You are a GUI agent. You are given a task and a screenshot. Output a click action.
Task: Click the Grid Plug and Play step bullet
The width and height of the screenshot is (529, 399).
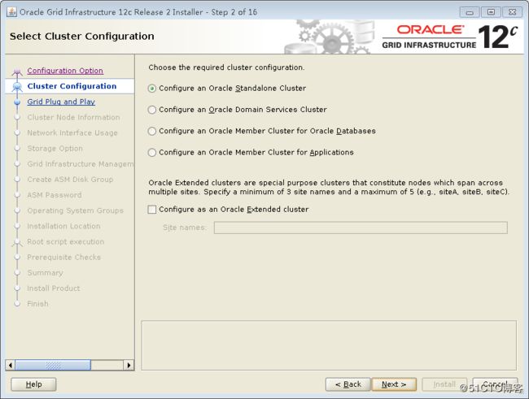(x=17, y=102)
